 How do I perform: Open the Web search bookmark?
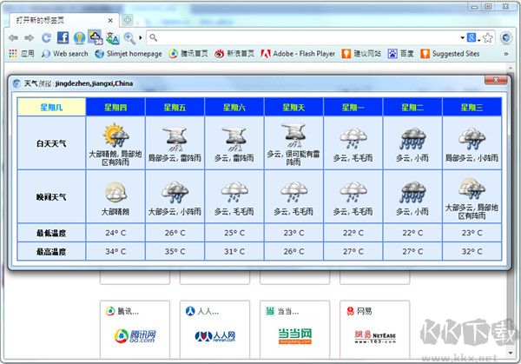click(x=64, y=54)
